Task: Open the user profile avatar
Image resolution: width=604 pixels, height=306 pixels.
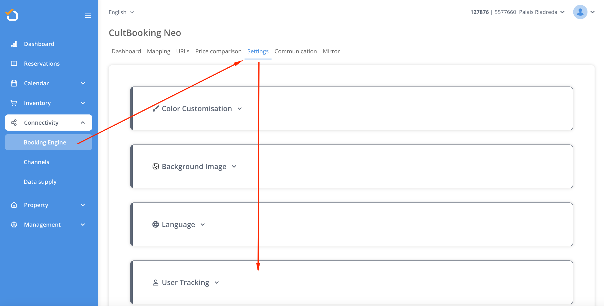Action: point(580,12)
